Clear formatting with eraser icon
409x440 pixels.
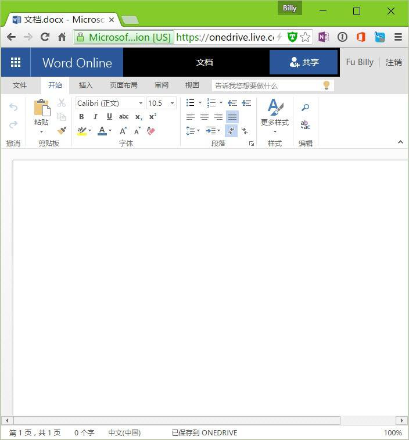tap(151, 131)
